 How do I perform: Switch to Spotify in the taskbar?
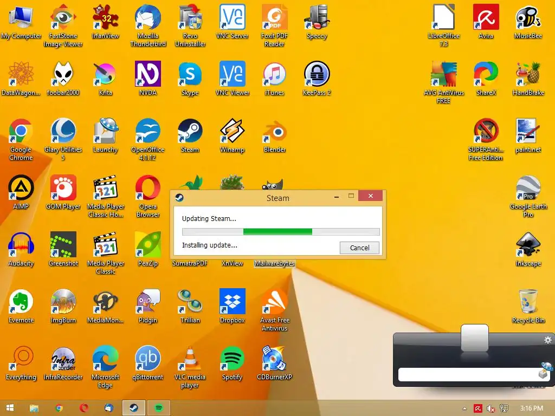tap(159, 408)
